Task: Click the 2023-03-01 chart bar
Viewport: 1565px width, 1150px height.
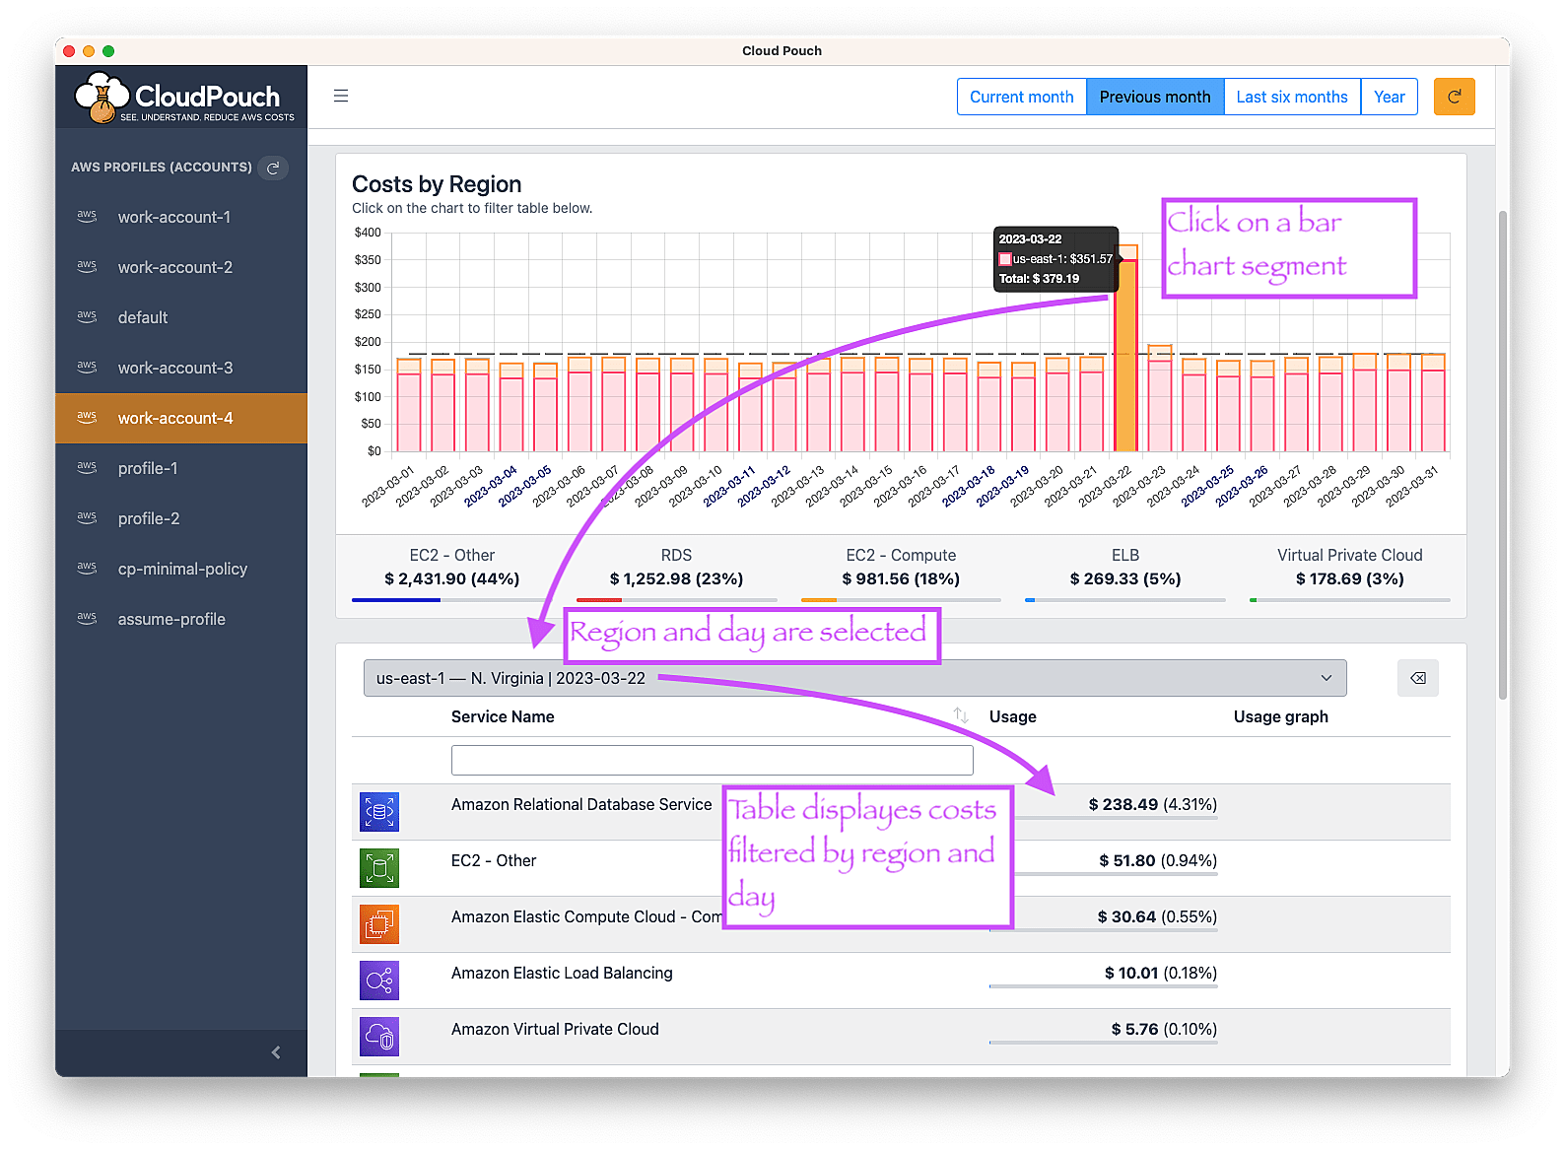Action: pyautogui.click(x=409, y=404)
